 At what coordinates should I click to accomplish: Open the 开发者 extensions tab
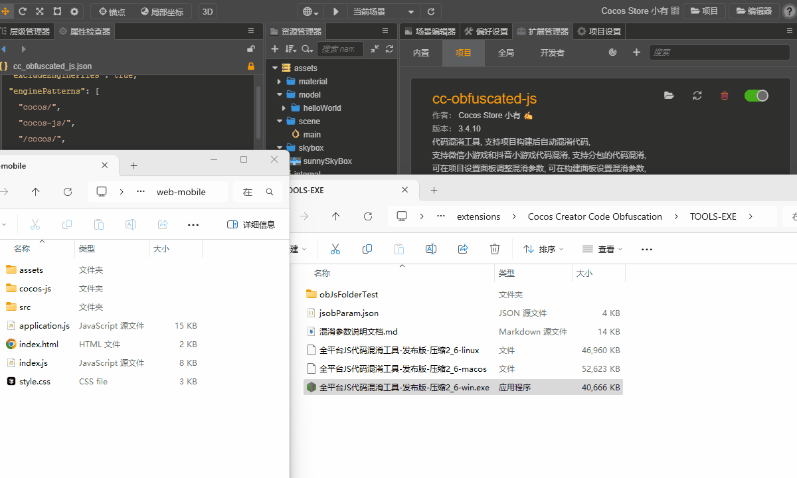[553, 53]
